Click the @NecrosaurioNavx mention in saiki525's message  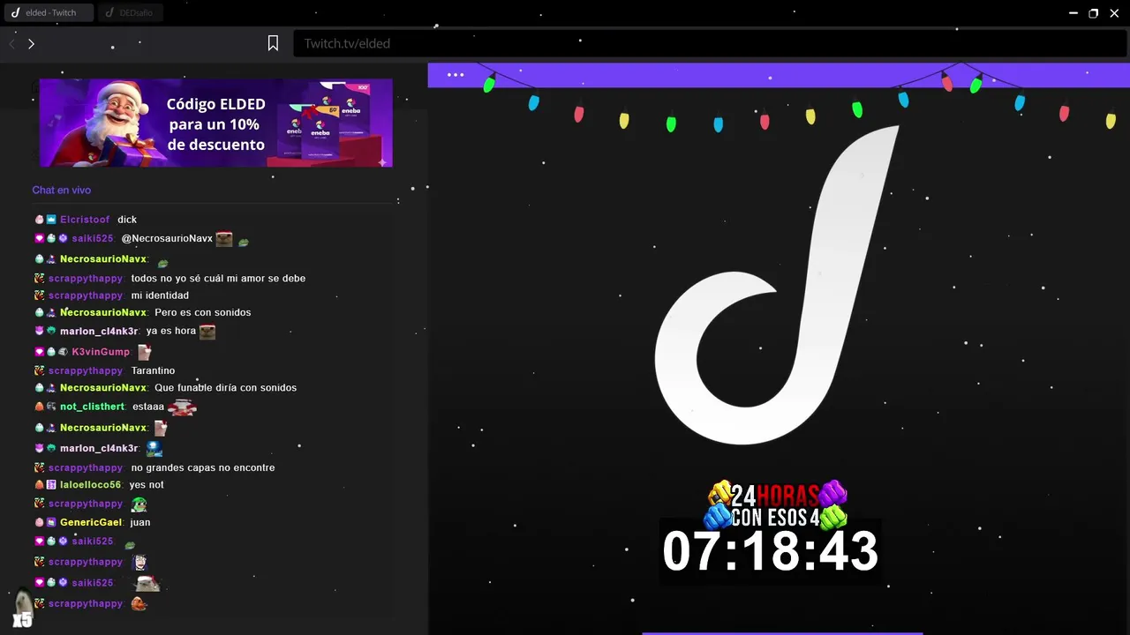pos(167,239)
